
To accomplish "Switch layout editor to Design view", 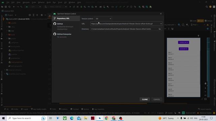I will 209,21.
